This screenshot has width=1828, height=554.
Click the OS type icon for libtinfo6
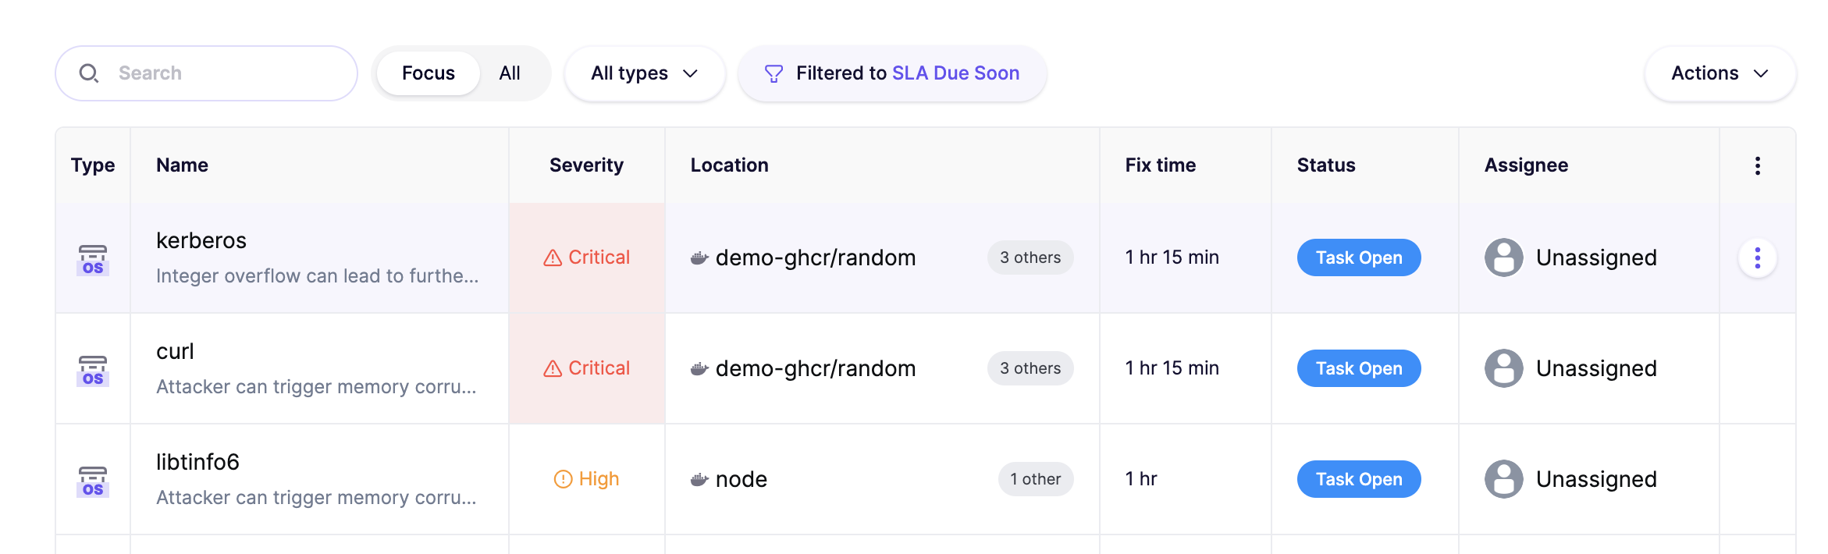93,481
